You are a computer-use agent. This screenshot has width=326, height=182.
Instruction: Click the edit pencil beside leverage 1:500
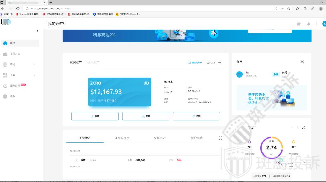click(171, 92)
